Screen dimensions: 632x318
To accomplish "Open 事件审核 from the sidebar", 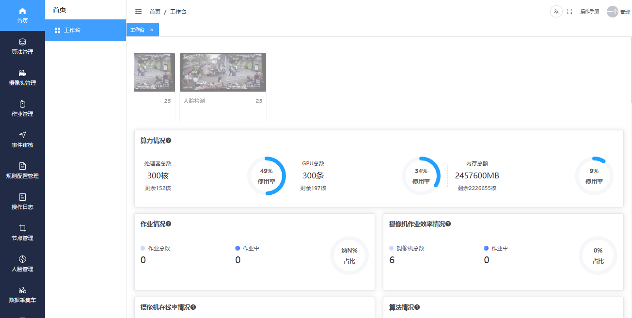I will (22, 140).
